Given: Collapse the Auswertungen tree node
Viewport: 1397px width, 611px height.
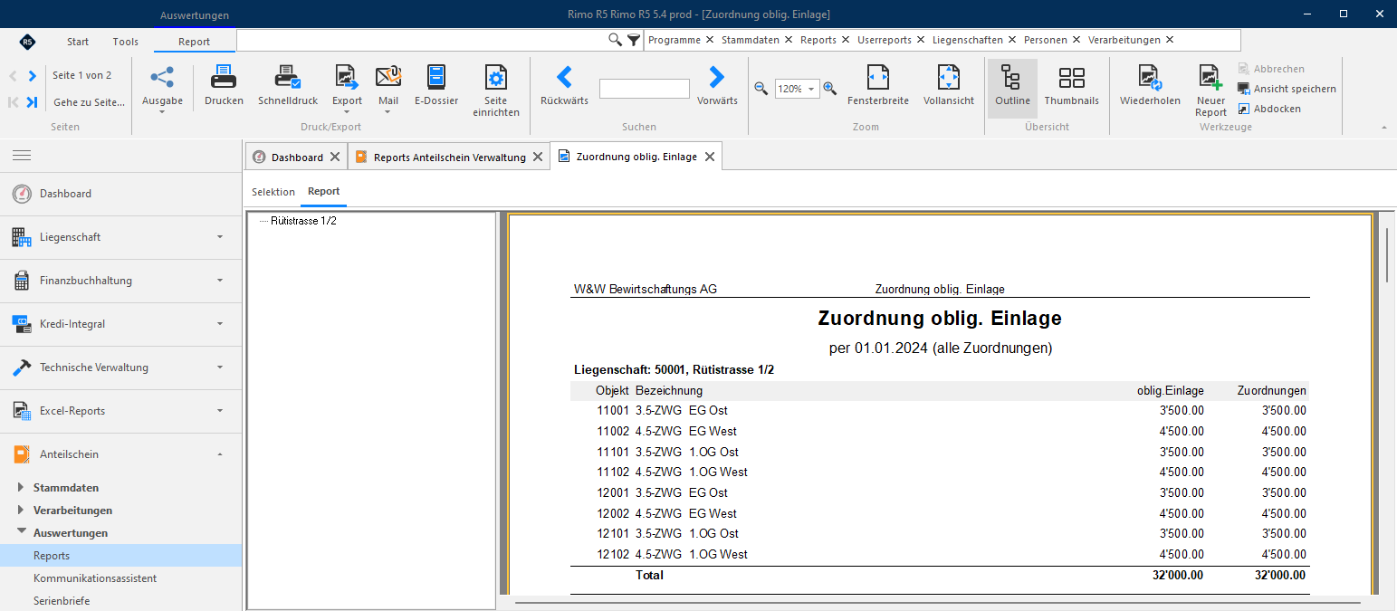Looking at the screenshot, I should pyautogui.click(x=22, y=532).
